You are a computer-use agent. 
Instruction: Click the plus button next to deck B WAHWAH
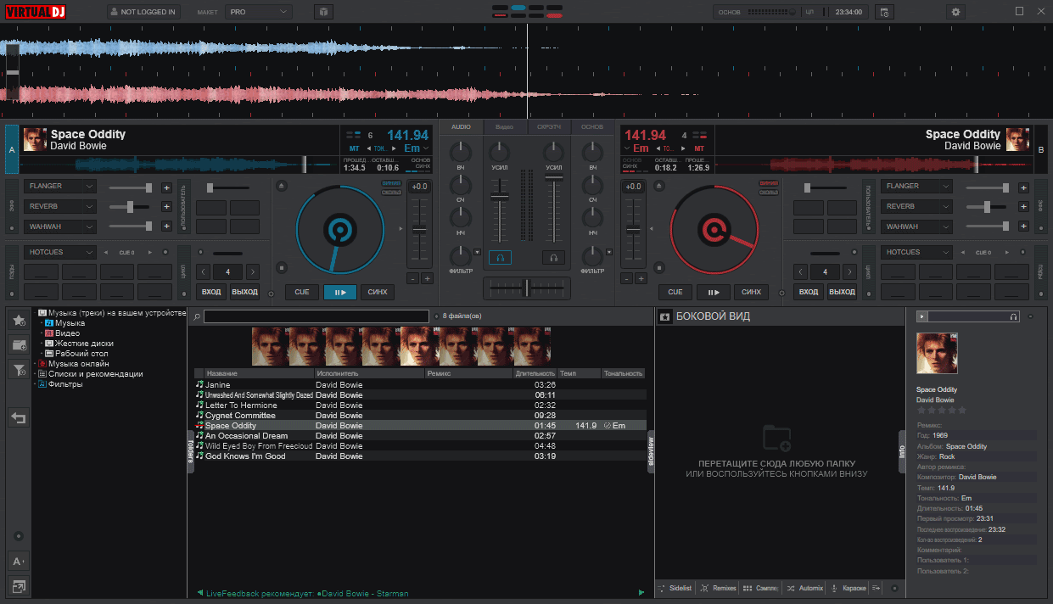pyautogui.click(x=1024, y=226)
